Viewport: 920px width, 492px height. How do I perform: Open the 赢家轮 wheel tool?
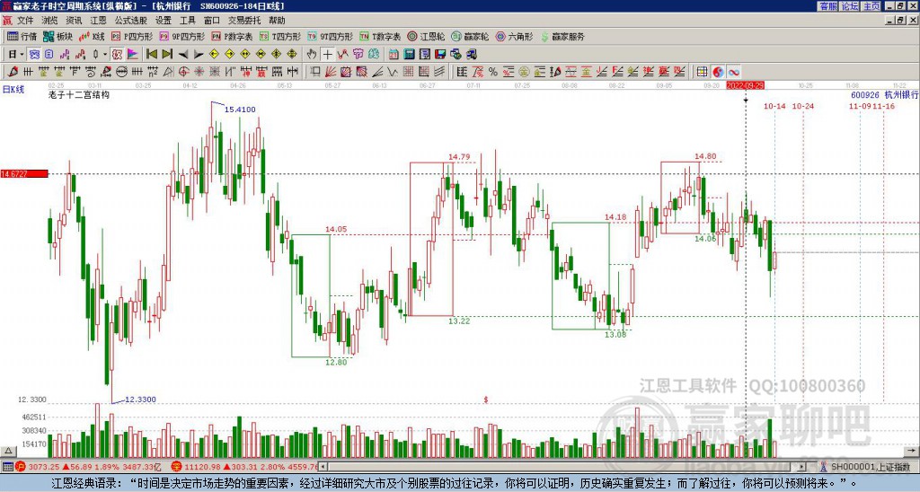(470, 36)
